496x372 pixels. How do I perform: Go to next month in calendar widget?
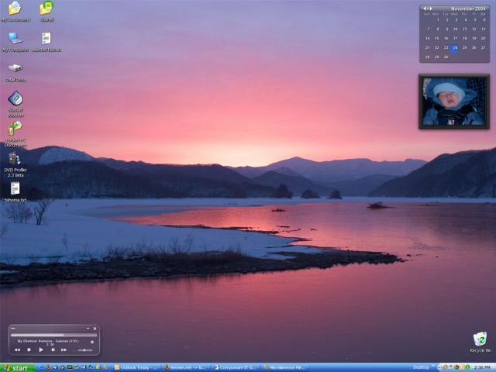[431, 9]
